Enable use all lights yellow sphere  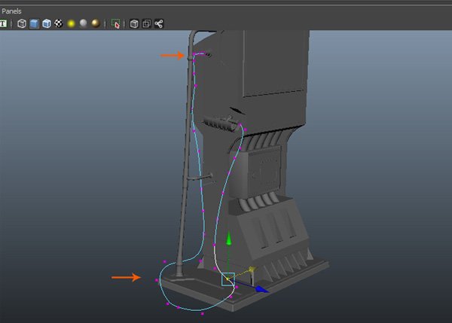[x=71, y=23]
